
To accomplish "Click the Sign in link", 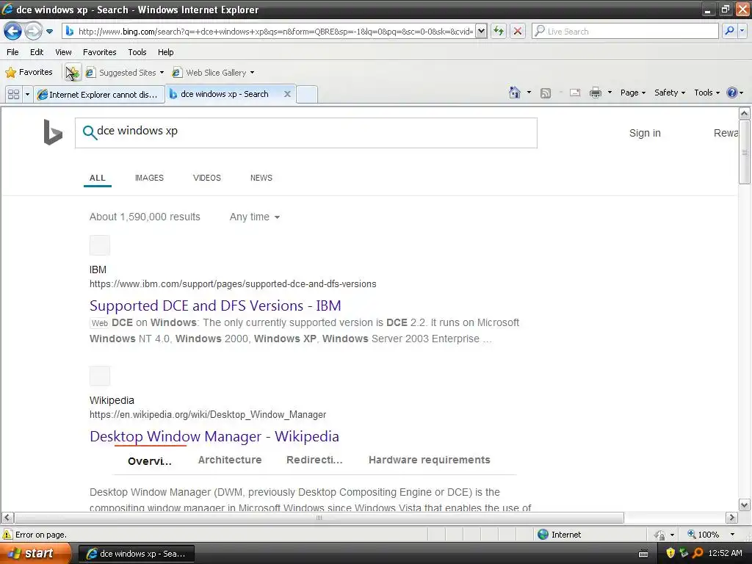I will 645,133.
